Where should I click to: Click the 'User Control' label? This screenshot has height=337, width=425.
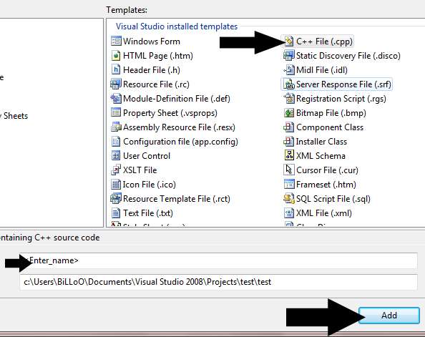point(147,156)
